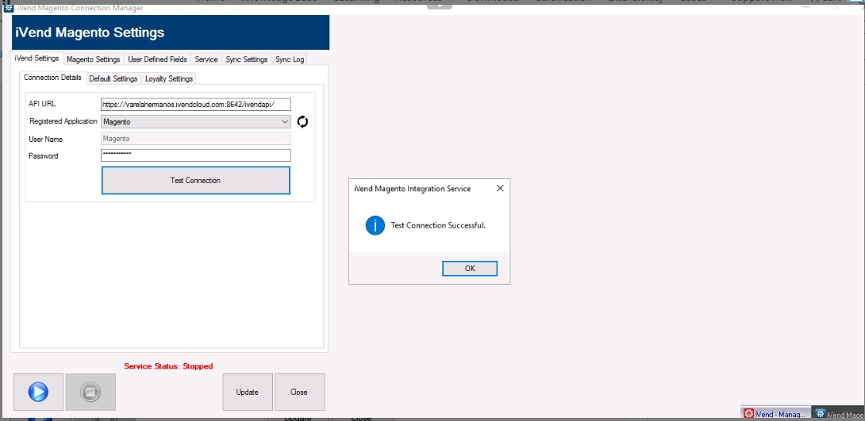This screenshot has height=421, width=865.
Task: Open the Sync Settings tab
Action: pos(247,59)
